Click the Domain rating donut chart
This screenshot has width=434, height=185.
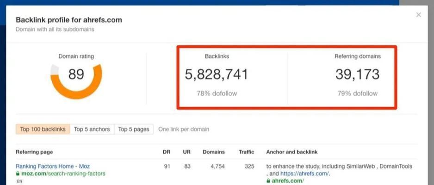click(76, 81)
